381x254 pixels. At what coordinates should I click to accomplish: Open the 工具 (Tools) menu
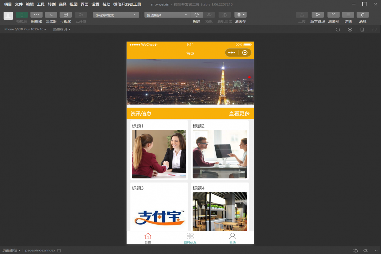click(x=41, y=4)
